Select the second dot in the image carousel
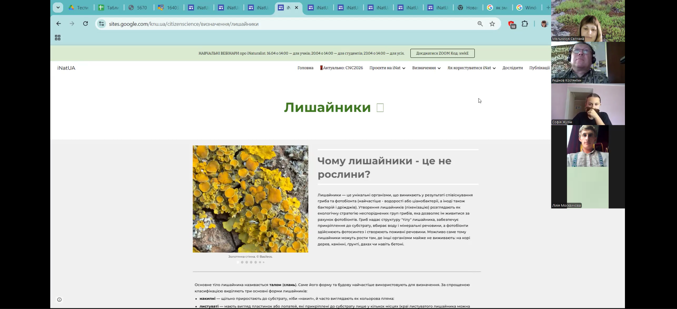 click(x=242, y=262)
